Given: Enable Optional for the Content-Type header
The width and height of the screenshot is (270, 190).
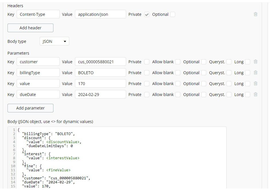Looking at the screenshot, I should pos(173,14).
